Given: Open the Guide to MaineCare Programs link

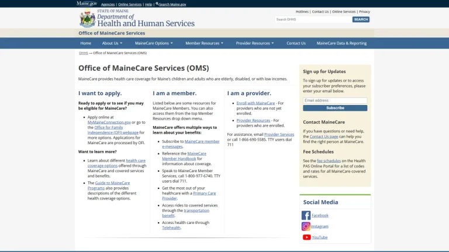Looking at the screenshot, I should coord(109,185).
